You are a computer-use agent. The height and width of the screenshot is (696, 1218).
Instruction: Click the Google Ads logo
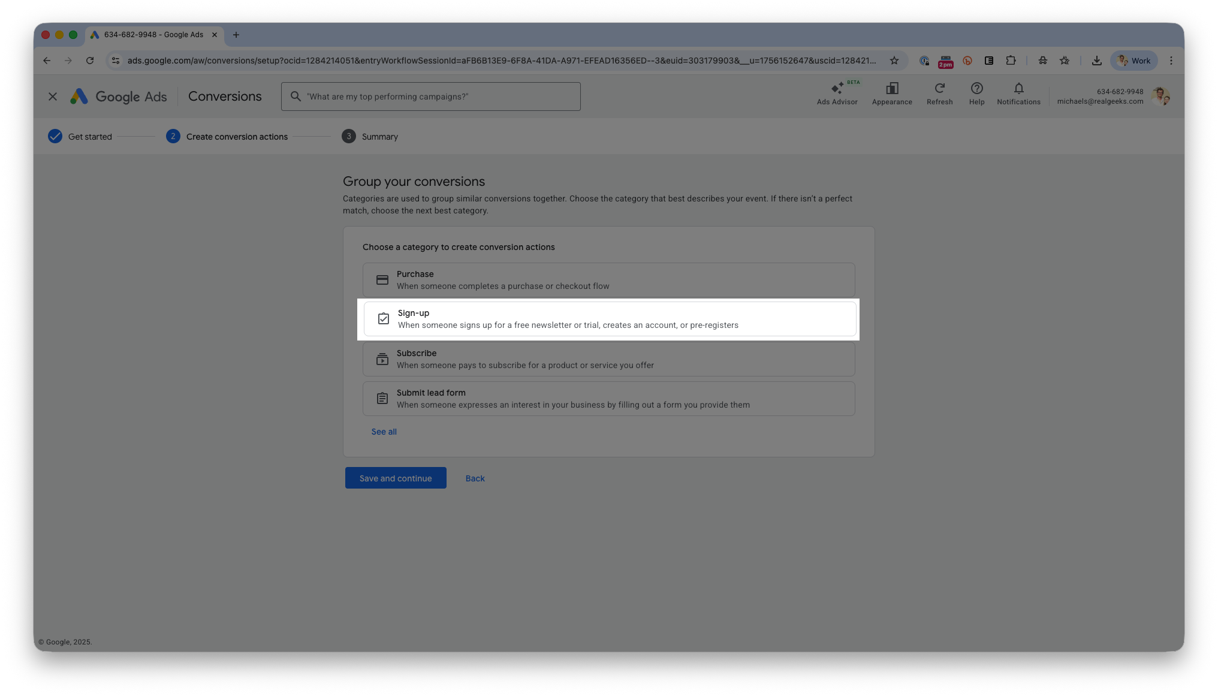pyautogui.click(x=119, y=97)
